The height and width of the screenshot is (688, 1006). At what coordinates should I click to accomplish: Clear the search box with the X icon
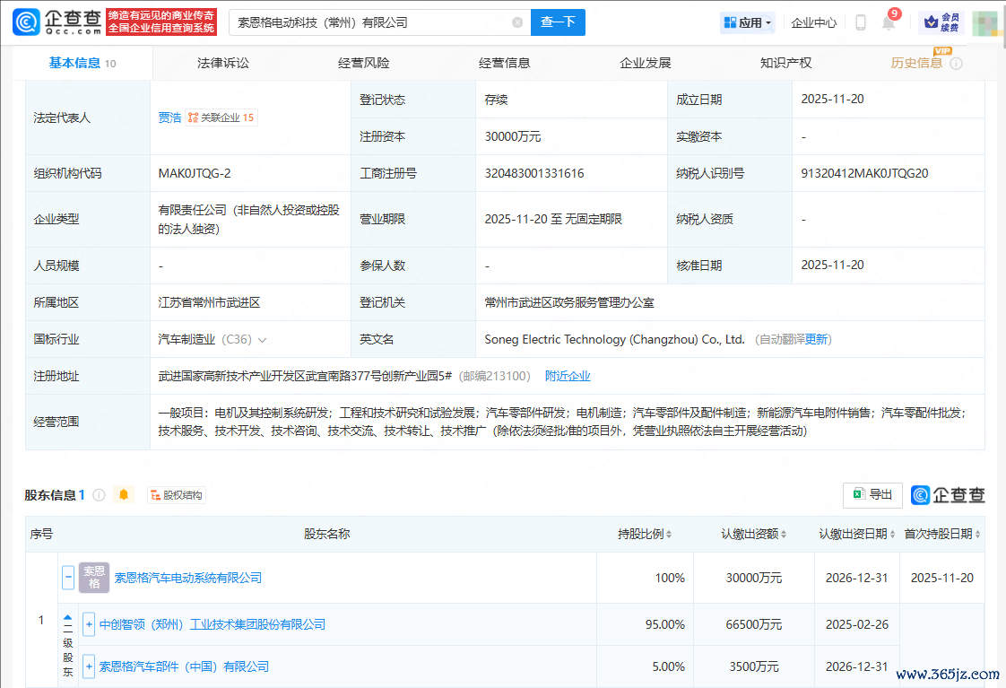pos(517,22)
